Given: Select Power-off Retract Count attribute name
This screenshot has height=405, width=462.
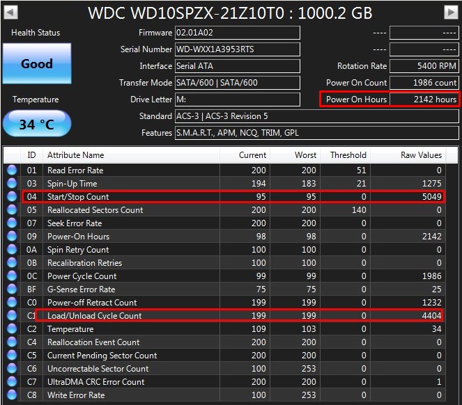Looking at the screenshot, I should coord(92,303).
